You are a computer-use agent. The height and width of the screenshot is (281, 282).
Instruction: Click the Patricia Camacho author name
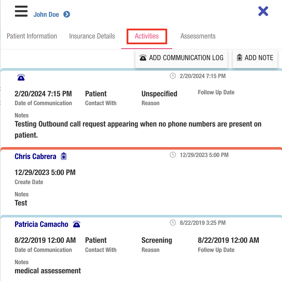pyautogui.click(x=41, y=224)
